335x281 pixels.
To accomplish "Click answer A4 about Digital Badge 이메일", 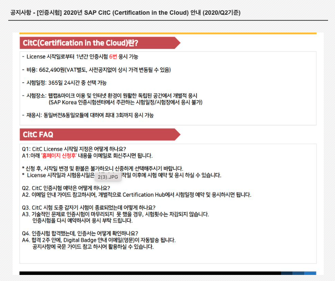I will point(99,240).
